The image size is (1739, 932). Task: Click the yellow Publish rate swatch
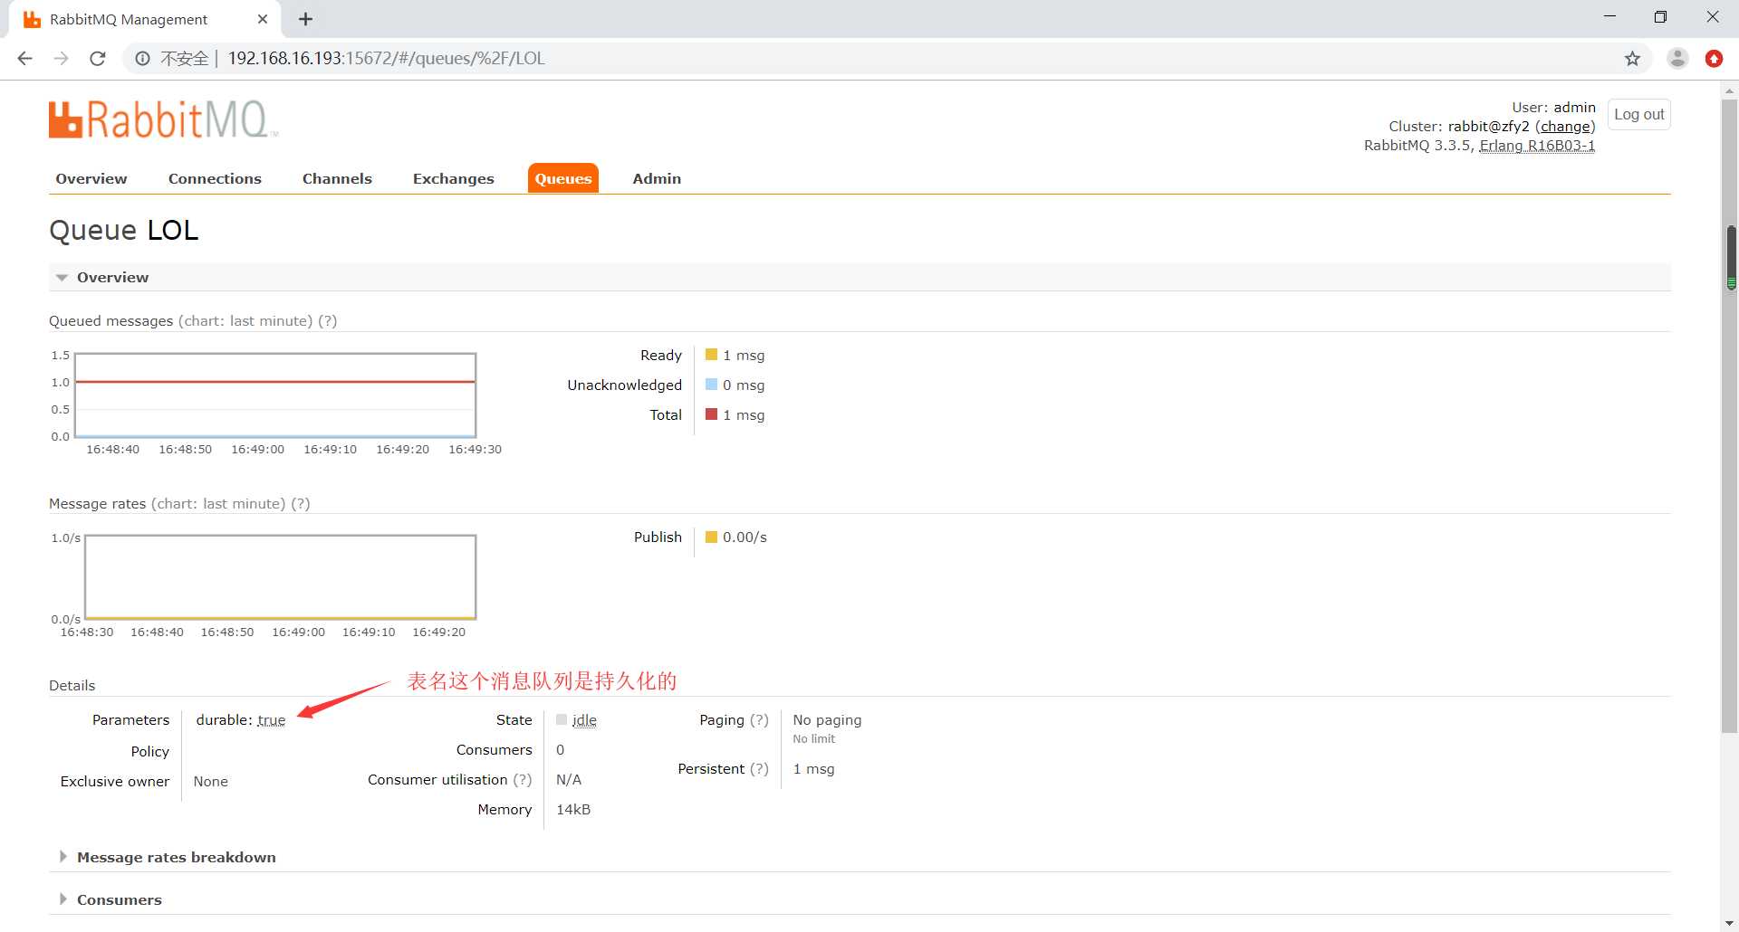point(711,537)
